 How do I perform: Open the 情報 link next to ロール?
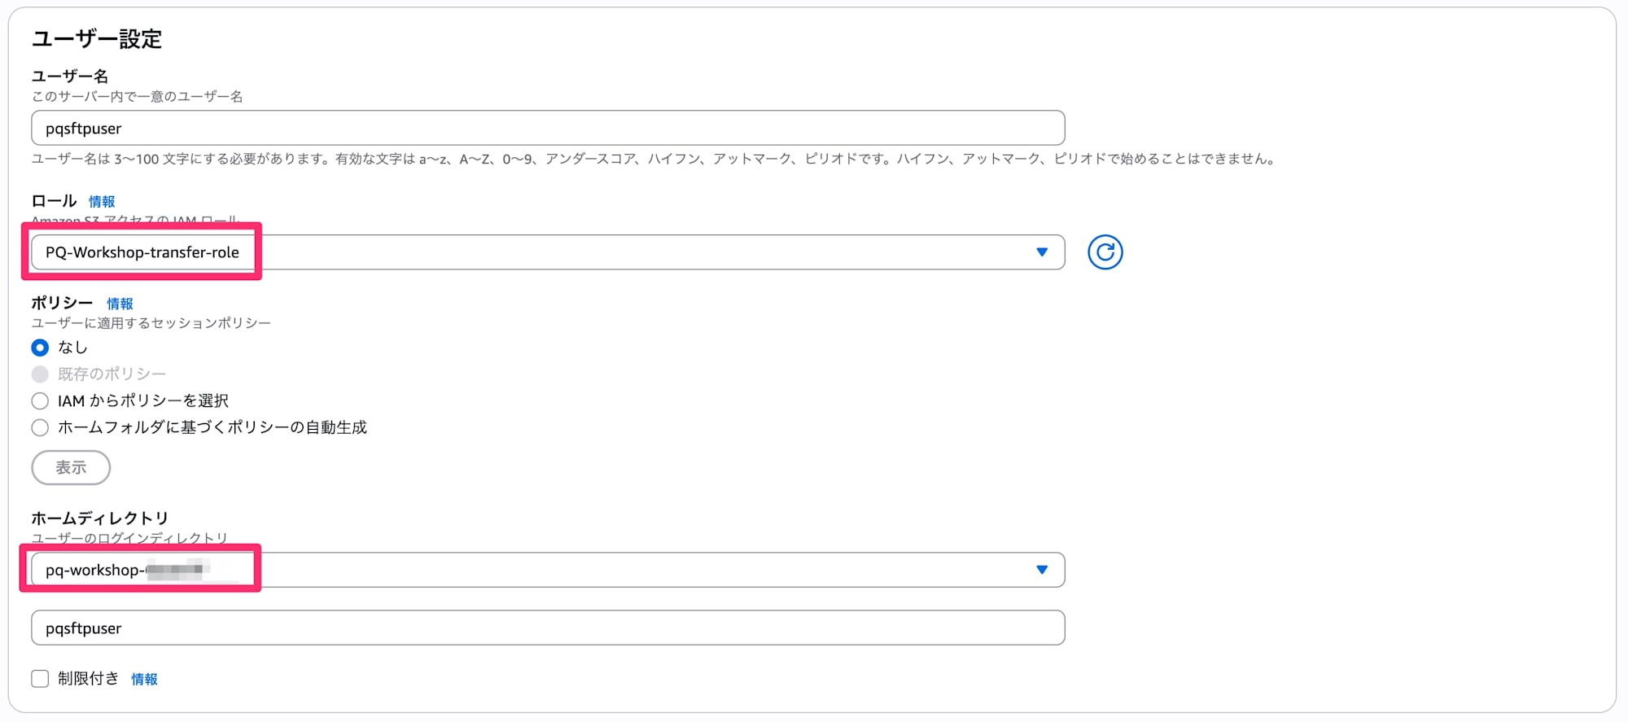[x=102, y=202]
